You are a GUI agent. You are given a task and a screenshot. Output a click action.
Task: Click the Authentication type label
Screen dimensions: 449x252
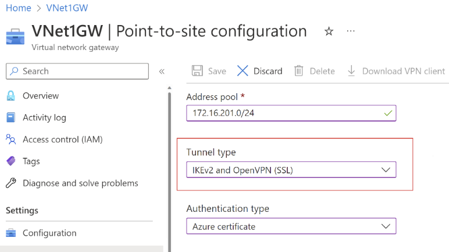227,208
